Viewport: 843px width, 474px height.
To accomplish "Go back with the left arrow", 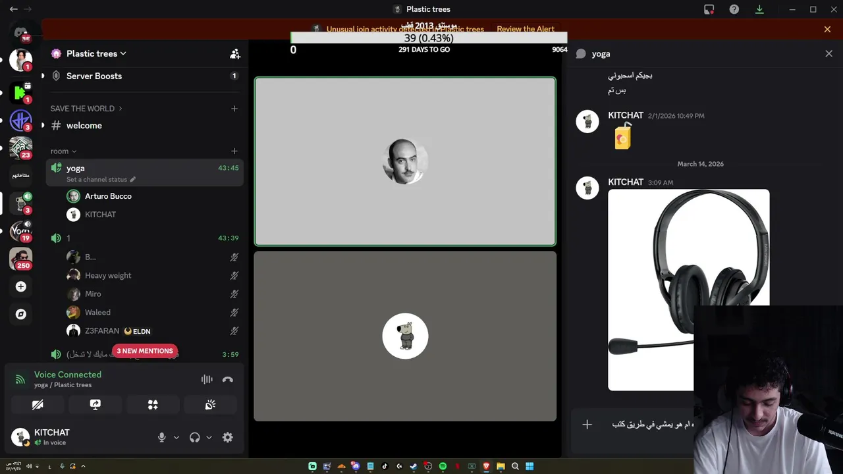I will point(13,9).
